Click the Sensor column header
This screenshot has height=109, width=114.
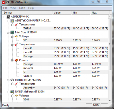(27, 13)
